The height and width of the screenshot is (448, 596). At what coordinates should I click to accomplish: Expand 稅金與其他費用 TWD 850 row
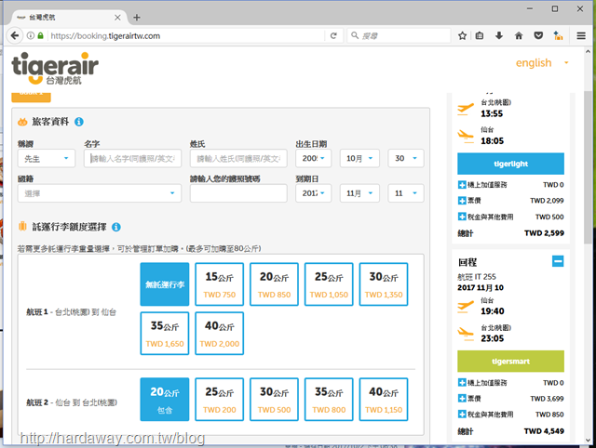(x=462, y=415)
